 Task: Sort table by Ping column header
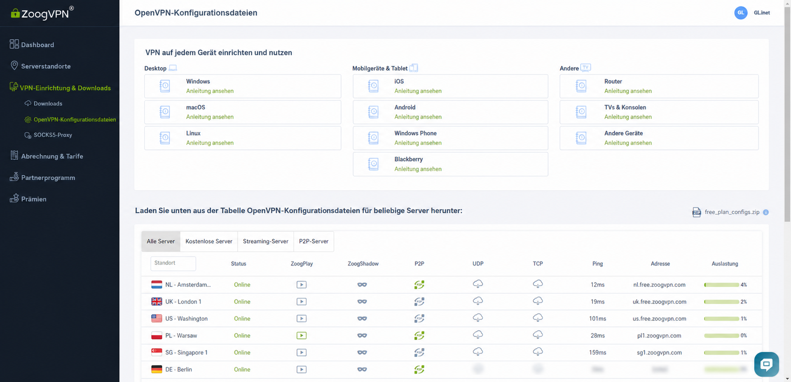pyautogui.click(x=597, y=264)
